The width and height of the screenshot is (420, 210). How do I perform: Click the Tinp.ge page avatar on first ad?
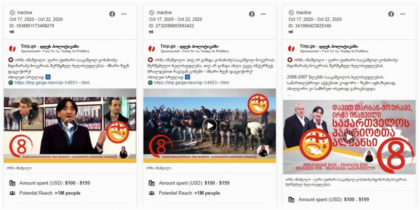click(x=12, y=49)
